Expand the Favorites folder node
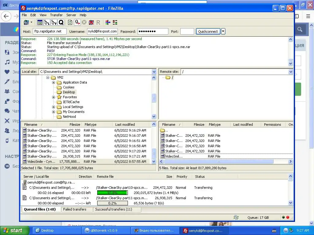 coord(53,97)
